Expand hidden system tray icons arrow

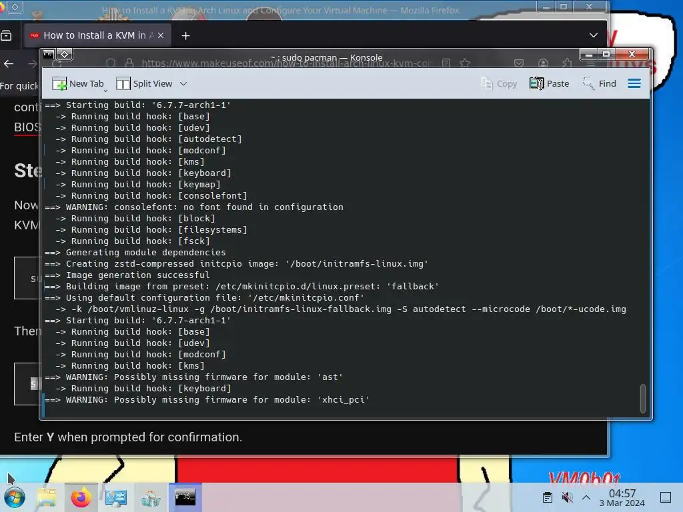(586, 497)
